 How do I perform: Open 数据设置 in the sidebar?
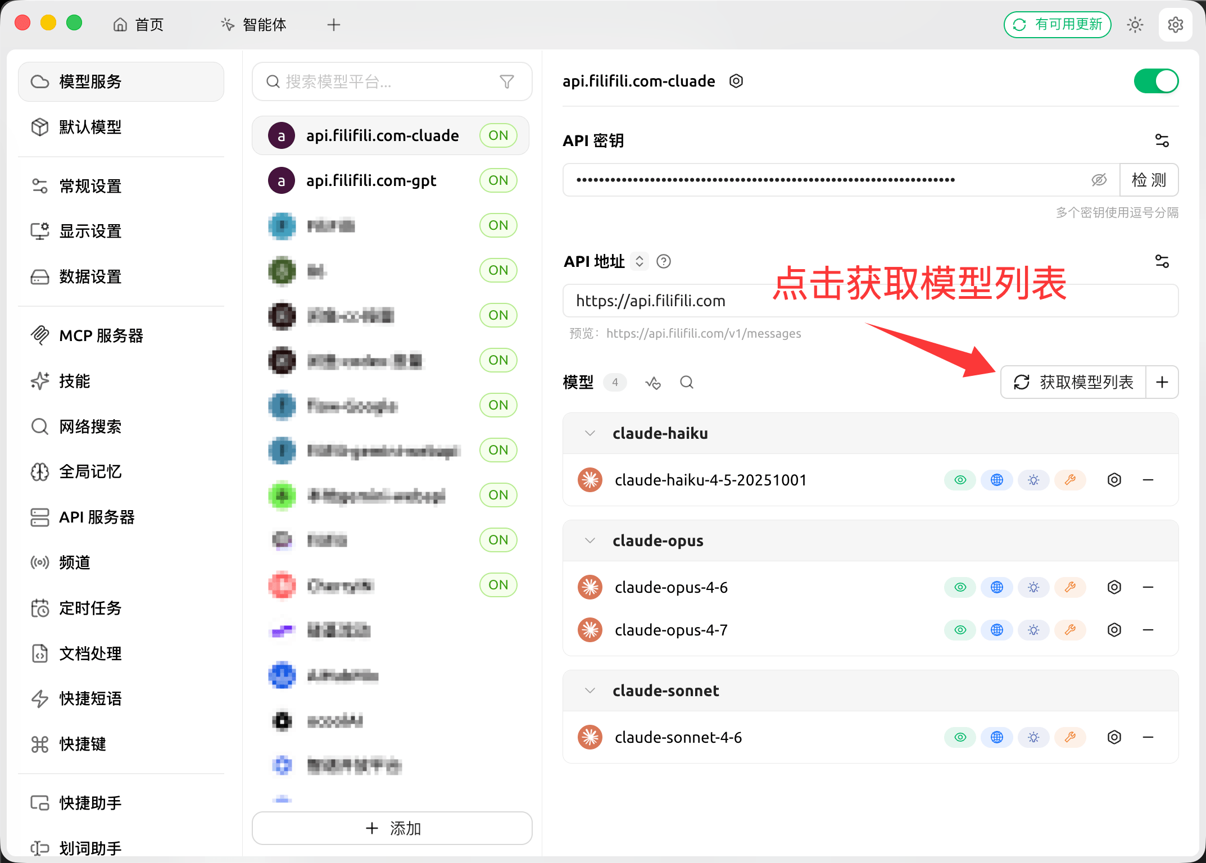[121, 276]
